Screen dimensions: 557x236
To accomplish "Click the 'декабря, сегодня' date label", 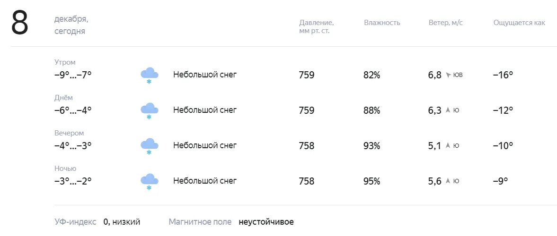I will tap(71, 25).
